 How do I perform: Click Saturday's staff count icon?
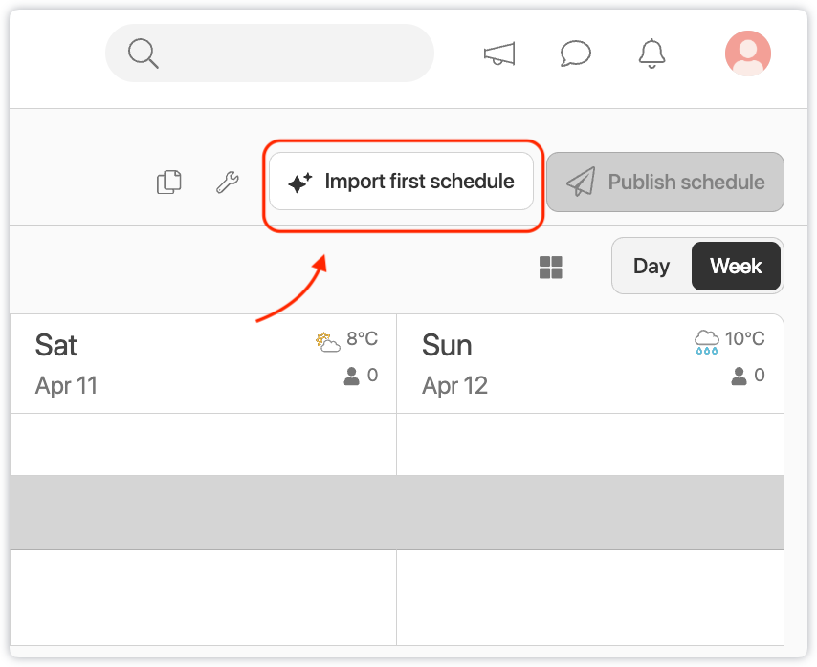tap(351, 377)
